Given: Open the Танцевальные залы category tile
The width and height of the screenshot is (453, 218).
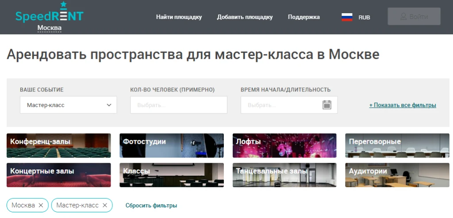Looking at the screenshot, I should [284, 175].
